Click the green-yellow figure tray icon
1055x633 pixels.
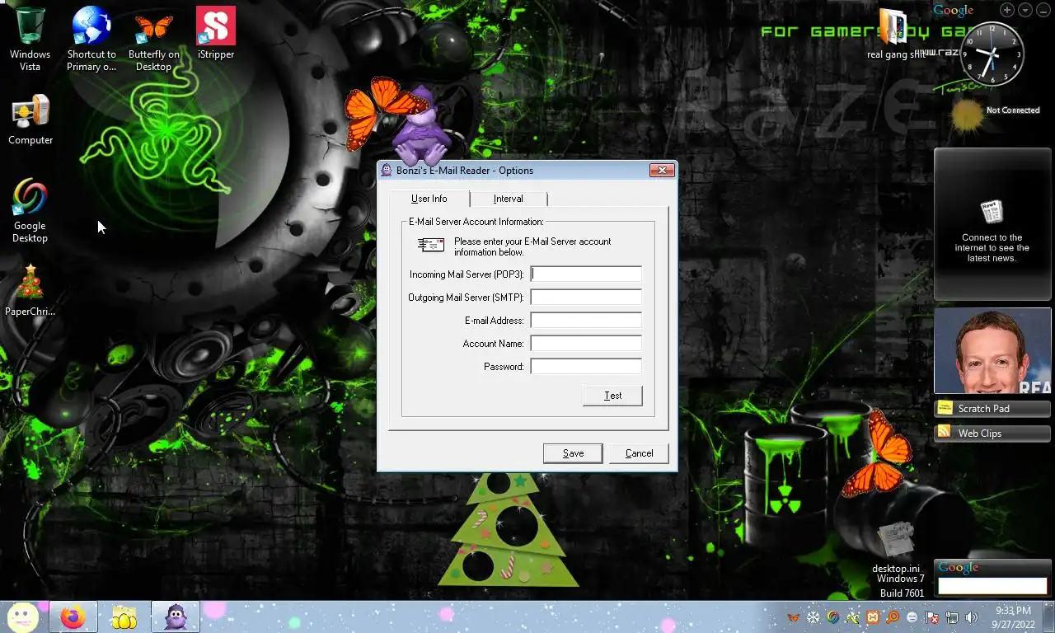pyautogui.click(x=853, y=617)
